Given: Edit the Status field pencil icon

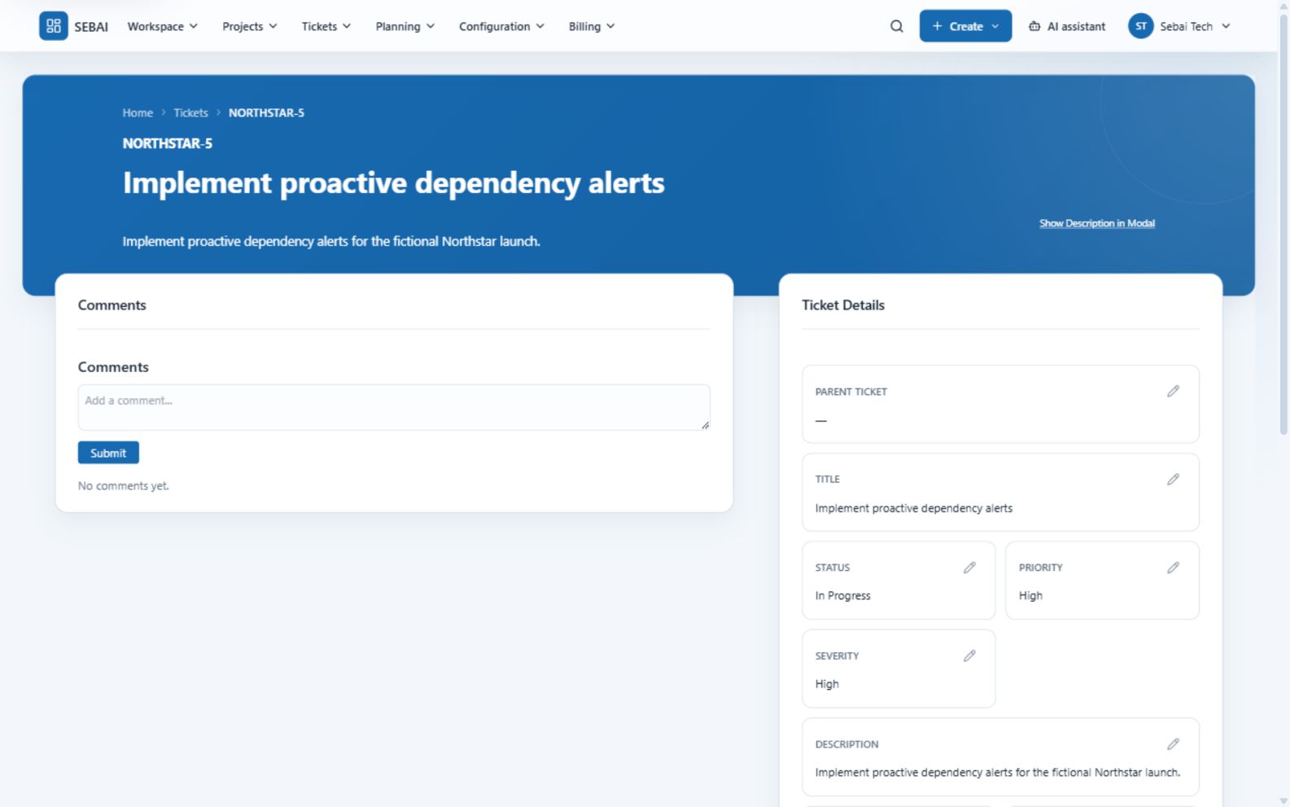Looking at the screenshot, I should [969, 568].
